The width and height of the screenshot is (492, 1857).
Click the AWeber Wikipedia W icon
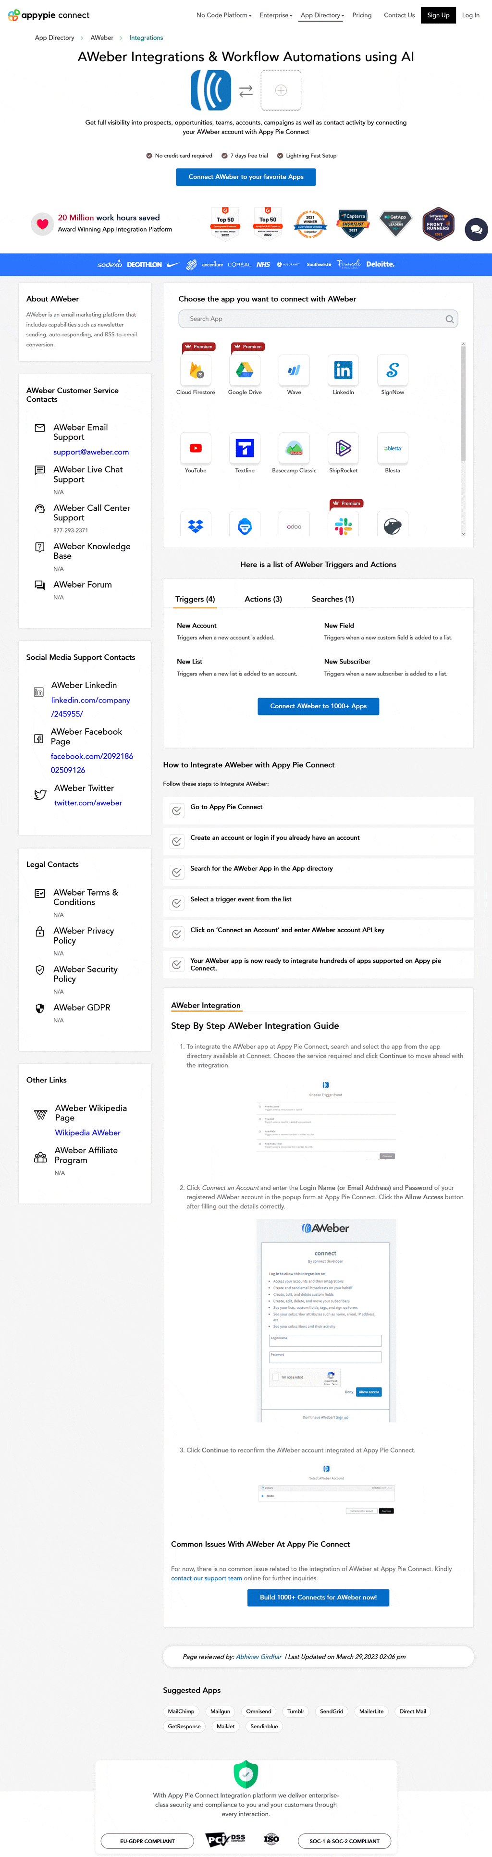pyautogui.click(x=41, y=1115)
